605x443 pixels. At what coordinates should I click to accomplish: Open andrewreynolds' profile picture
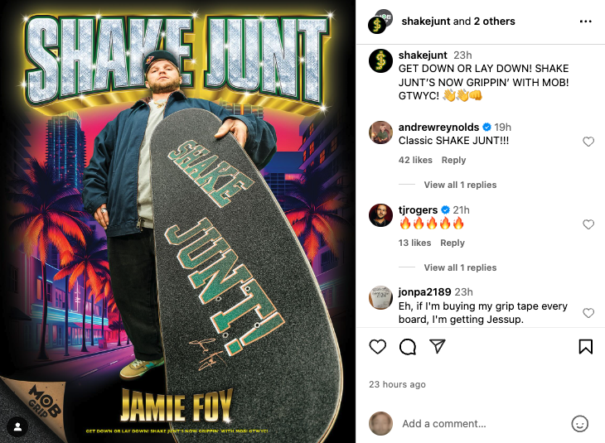tap(380, 132)
